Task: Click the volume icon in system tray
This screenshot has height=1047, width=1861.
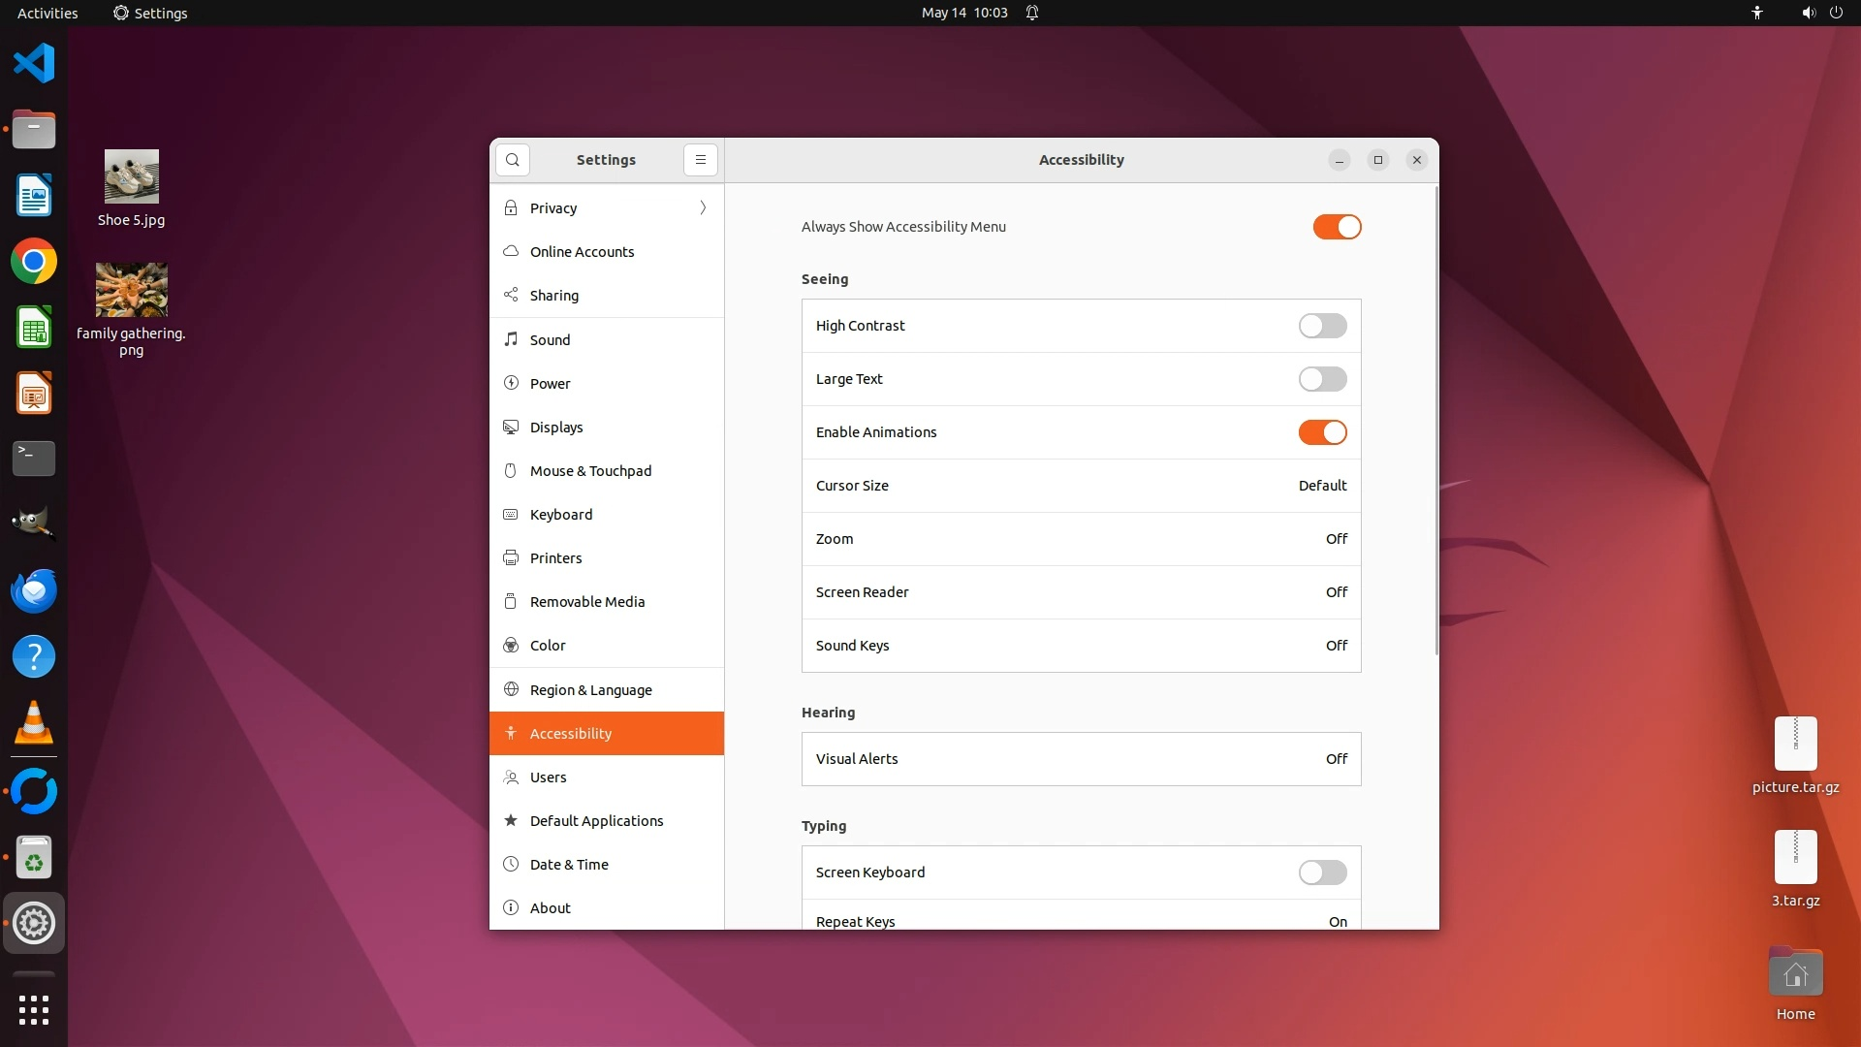Action: [x=1808, y=13]
